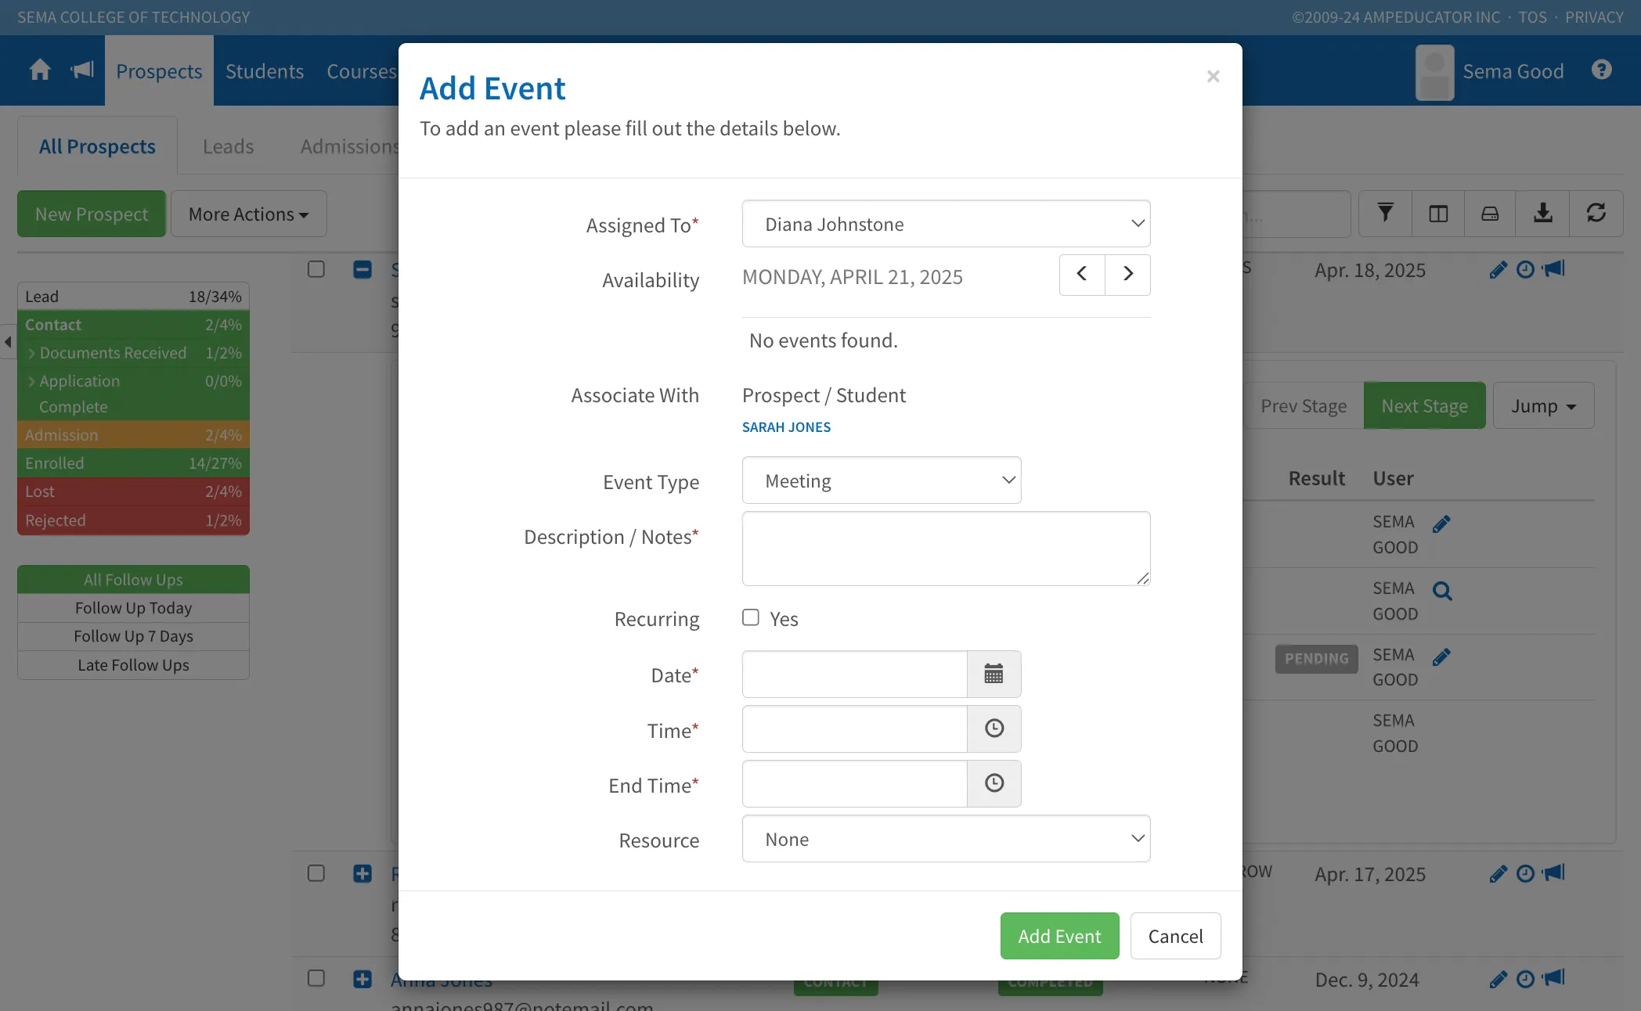Go to next availability day
This screenshot has width=1641, height=1011.
point(1127,274)
